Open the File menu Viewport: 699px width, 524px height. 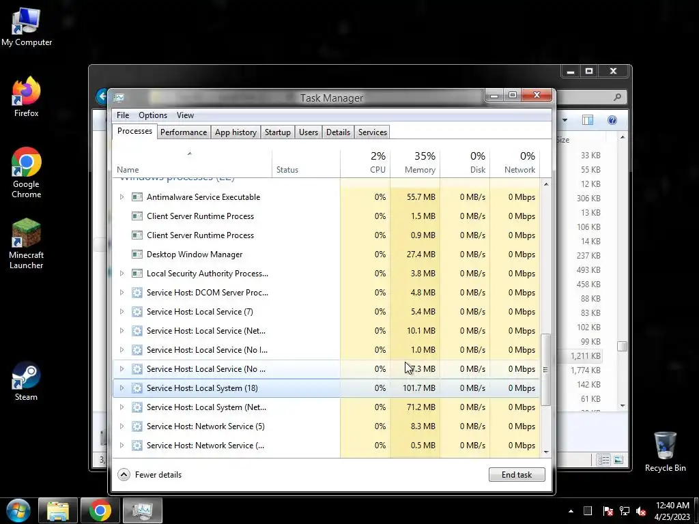[123, 115]
